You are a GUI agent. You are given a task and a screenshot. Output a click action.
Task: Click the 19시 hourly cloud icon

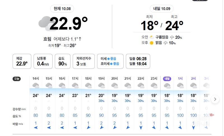click(x=101, y=86)
